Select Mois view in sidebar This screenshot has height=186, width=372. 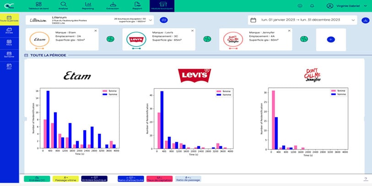[9, 43]
